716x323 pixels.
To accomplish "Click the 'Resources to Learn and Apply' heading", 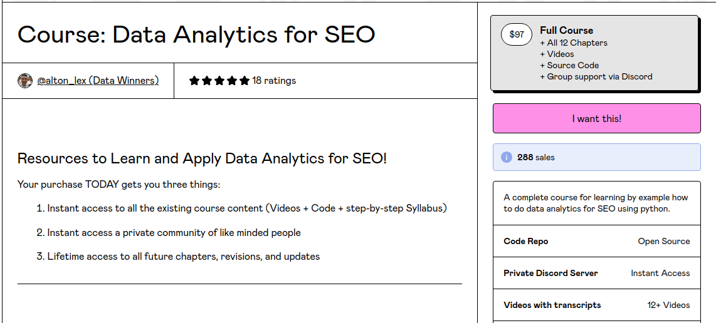I will 202,158.
